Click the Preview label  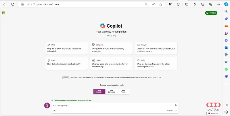(x=66, y=77)
